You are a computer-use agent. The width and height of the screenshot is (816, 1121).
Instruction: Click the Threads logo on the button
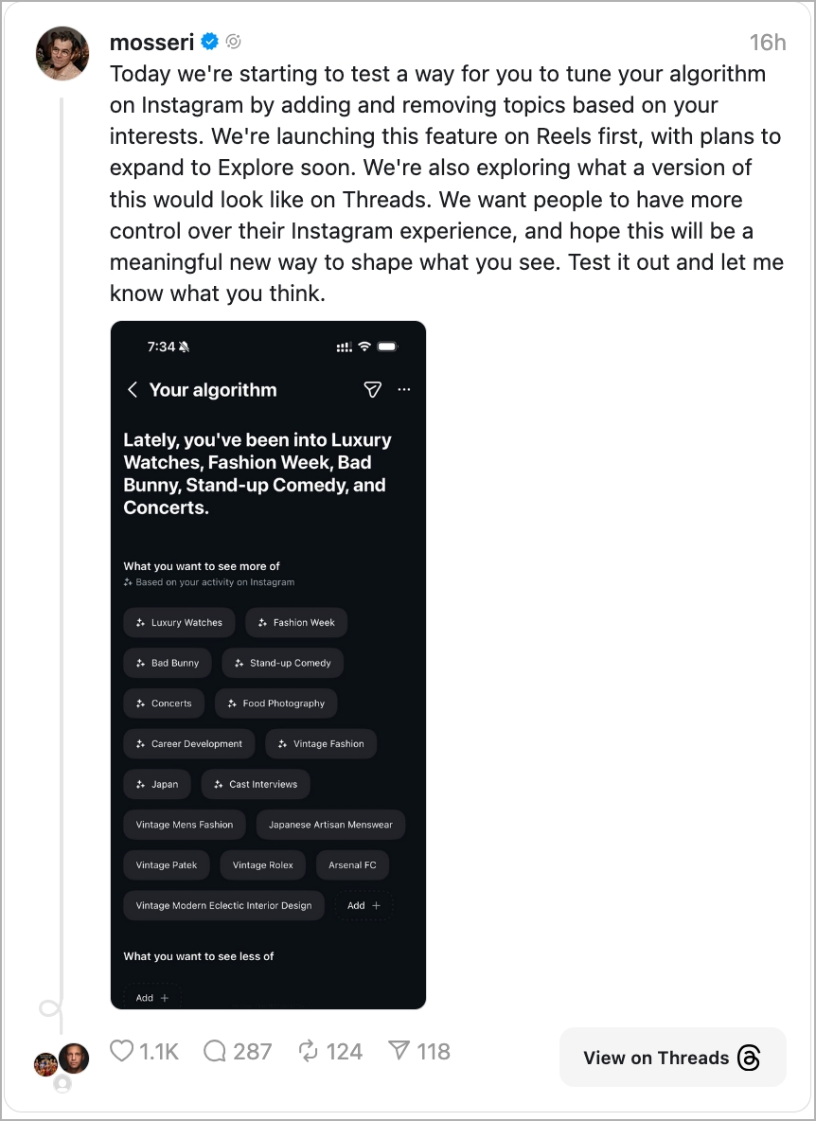pyautogui.click(x=749, y=1058)
